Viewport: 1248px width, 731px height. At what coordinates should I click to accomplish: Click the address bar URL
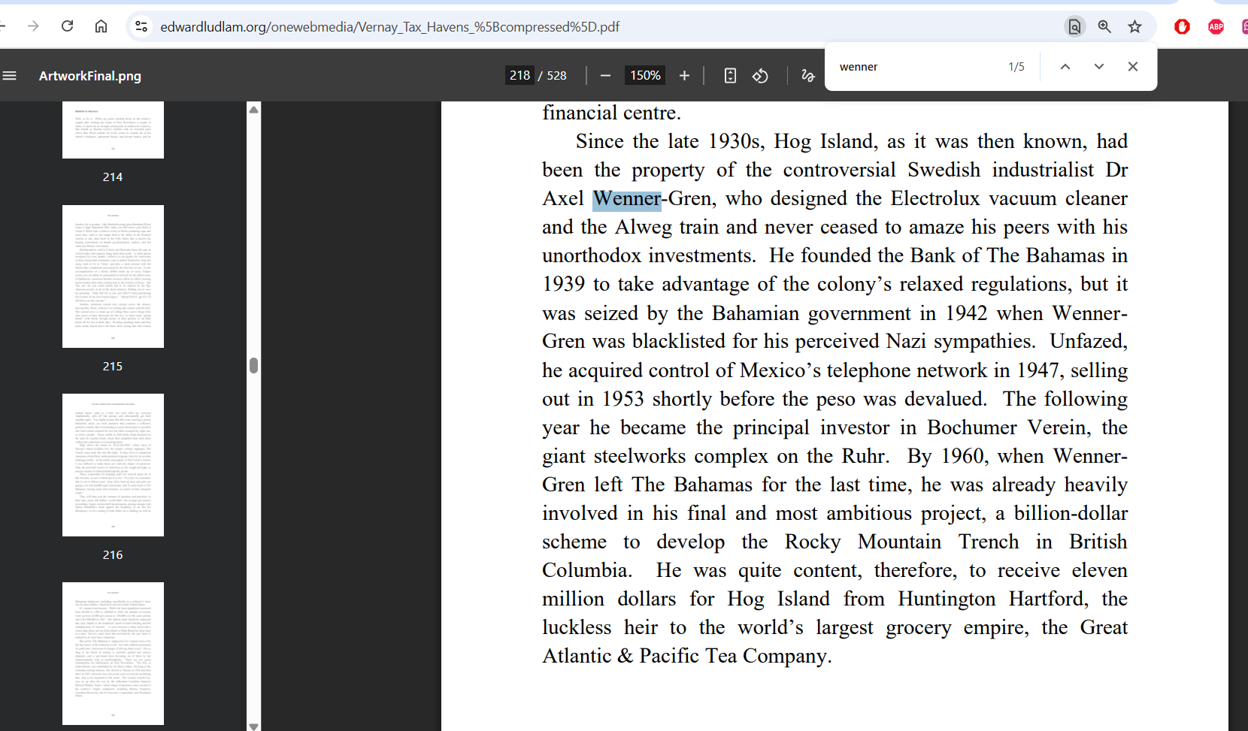389,26
